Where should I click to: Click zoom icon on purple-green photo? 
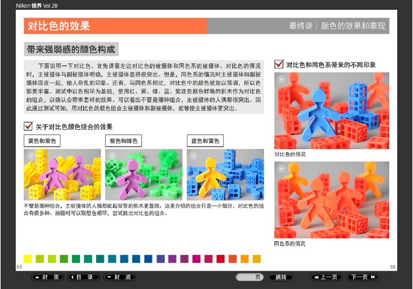pyautogui.click(x=112, y=156)
